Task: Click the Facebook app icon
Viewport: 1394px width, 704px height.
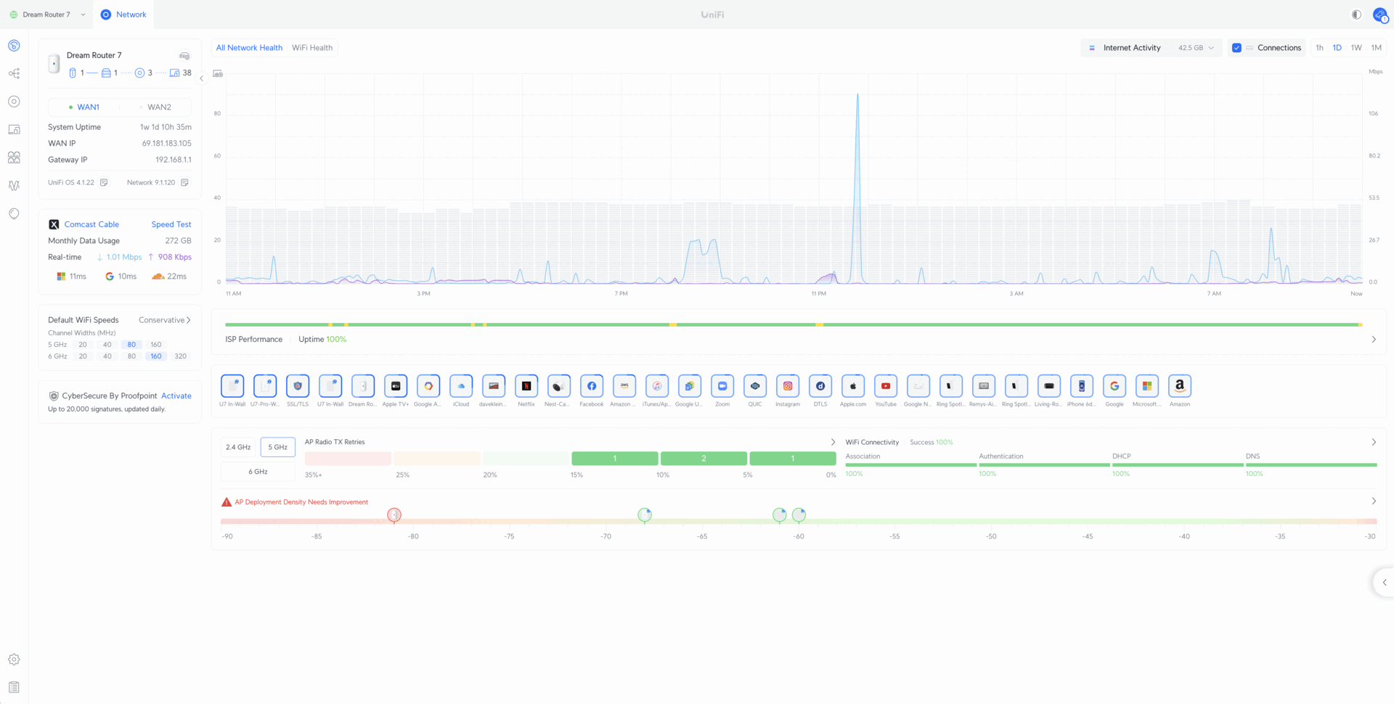Action: 592,386
